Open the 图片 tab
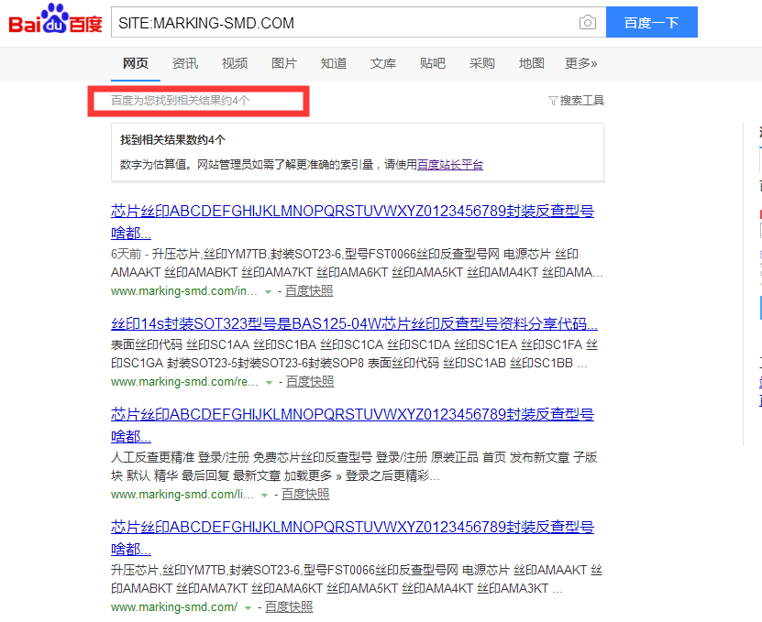Viewport: 762px width, 622px height. click(284, 63)
